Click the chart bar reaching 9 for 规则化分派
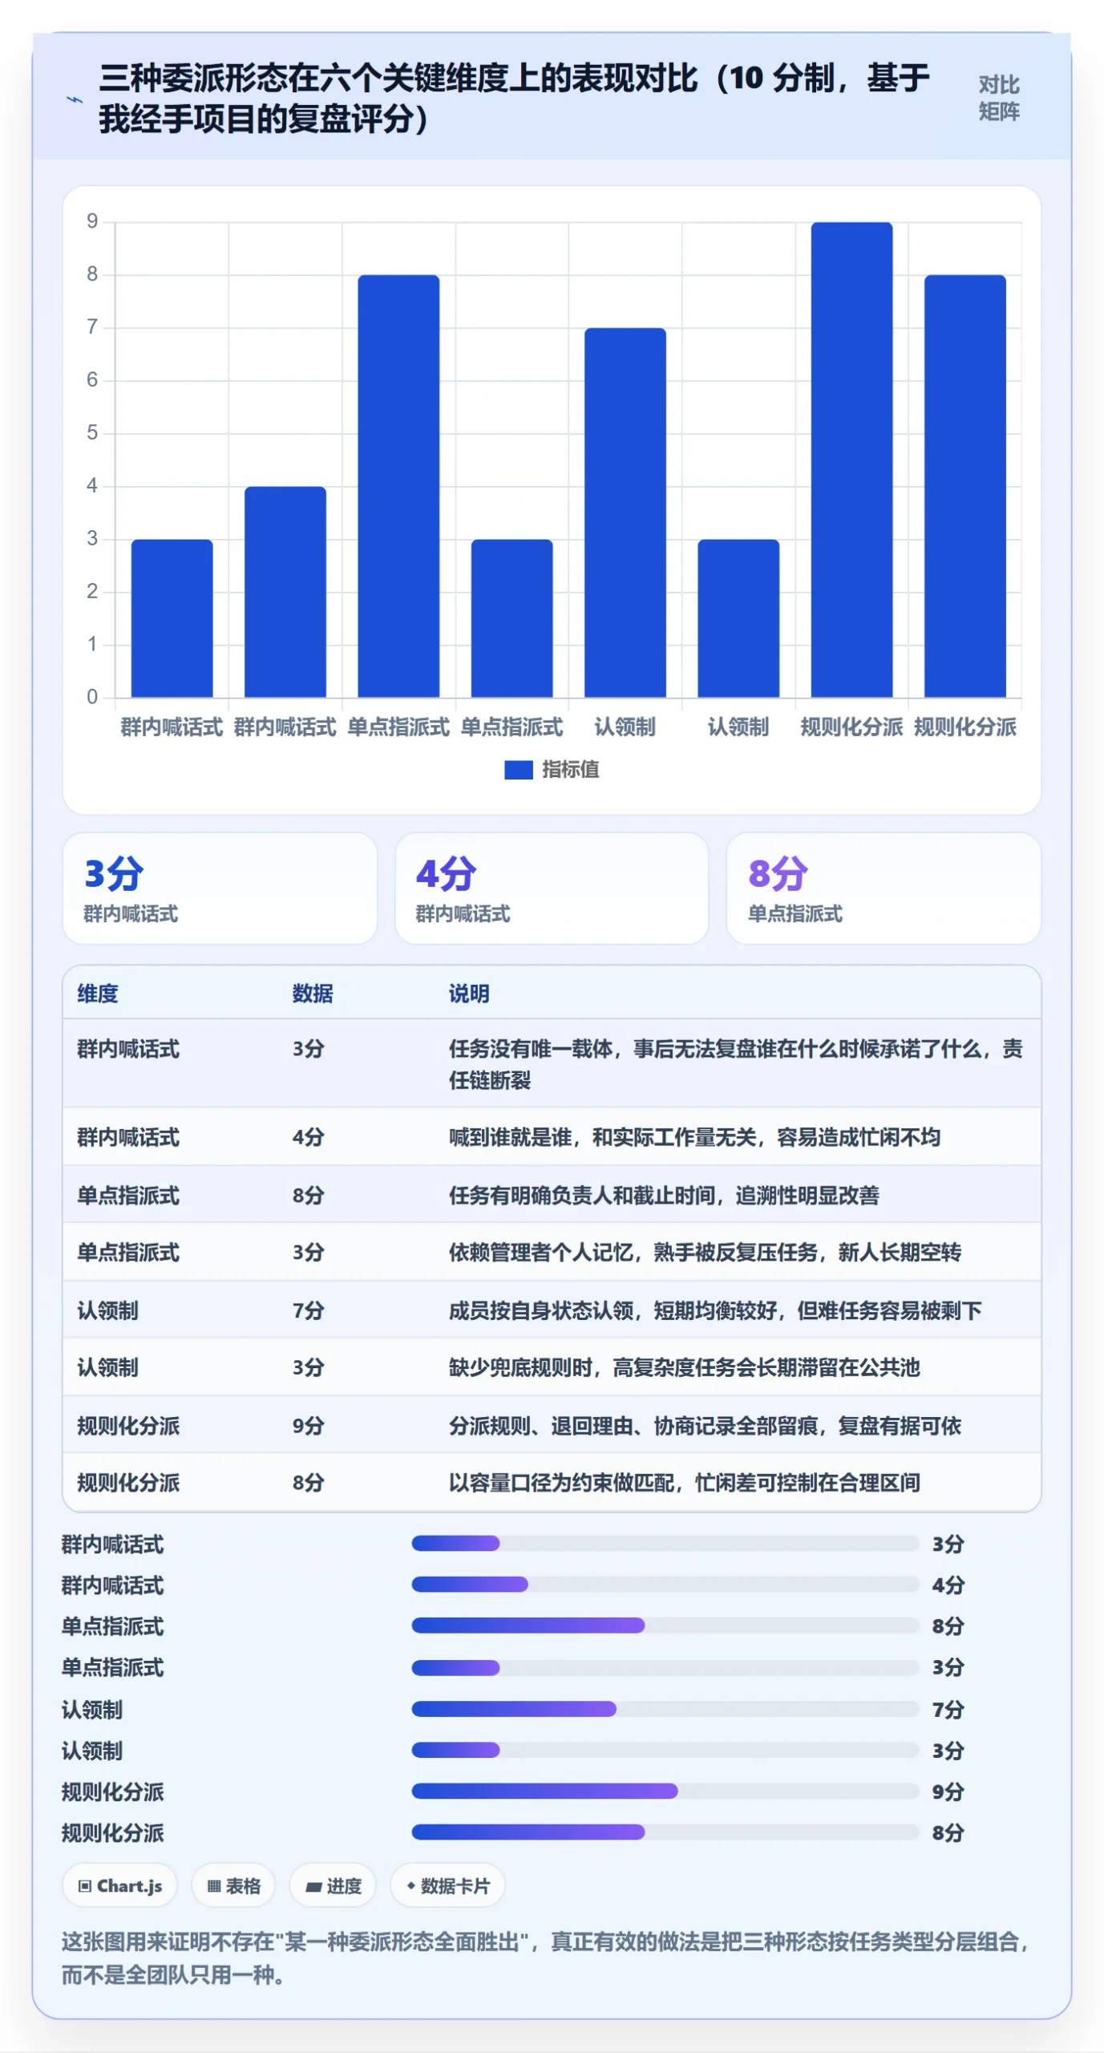The image size is (1104, 2053). pos(851,460)
